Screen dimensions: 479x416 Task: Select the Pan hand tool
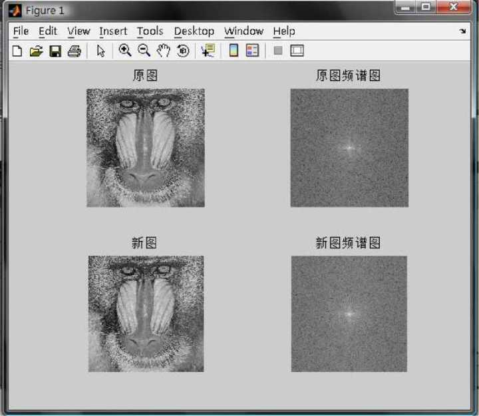coord(164,51)
